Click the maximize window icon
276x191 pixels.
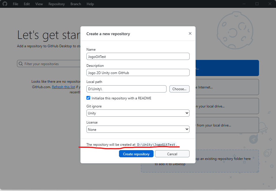(x=257, y=4)
